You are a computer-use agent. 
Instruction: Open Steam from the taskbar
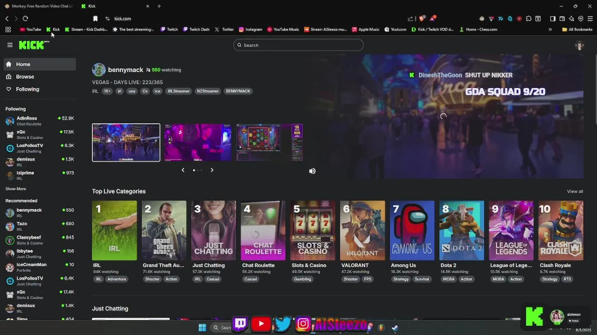point(395,328)
